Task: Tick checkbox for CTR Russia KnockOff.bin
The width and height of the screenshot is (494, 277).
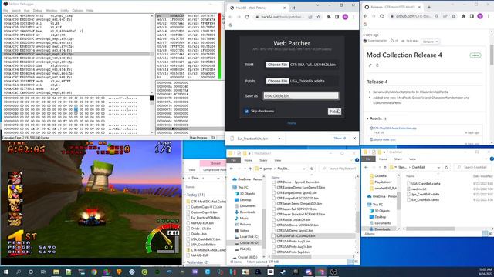Action: pyautogui.click(x=273, y=219)
